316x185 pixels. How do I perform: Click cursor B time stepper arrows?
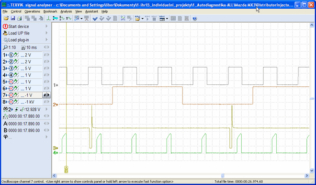click(x=46, y=130)
